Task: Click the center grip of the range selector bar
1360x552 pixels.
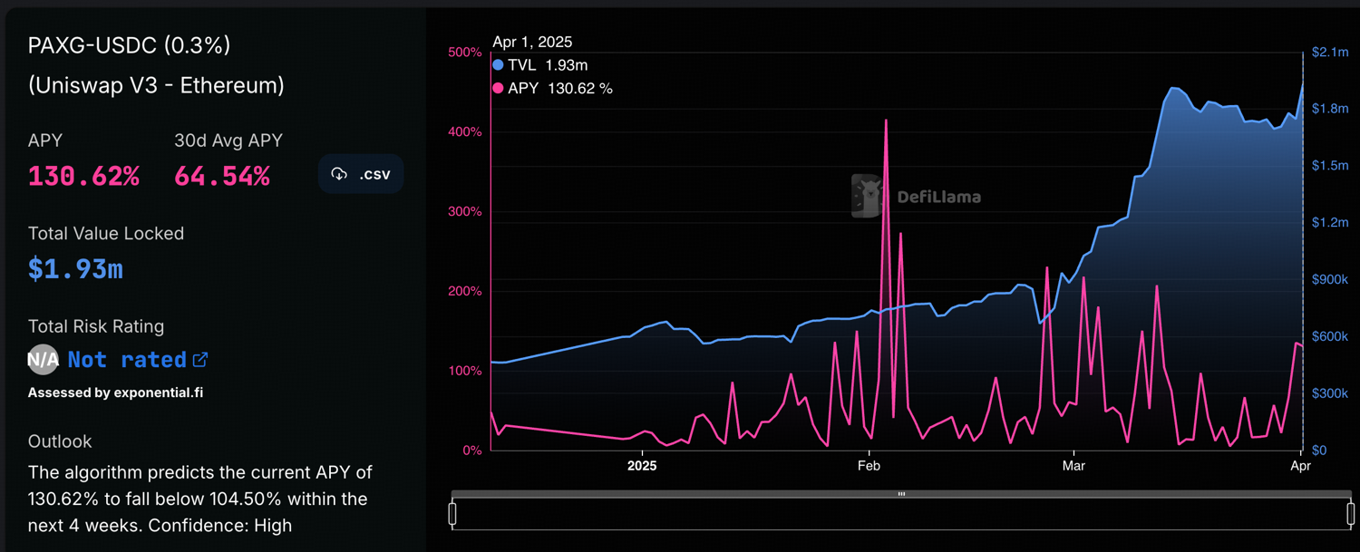Action: 900,494
